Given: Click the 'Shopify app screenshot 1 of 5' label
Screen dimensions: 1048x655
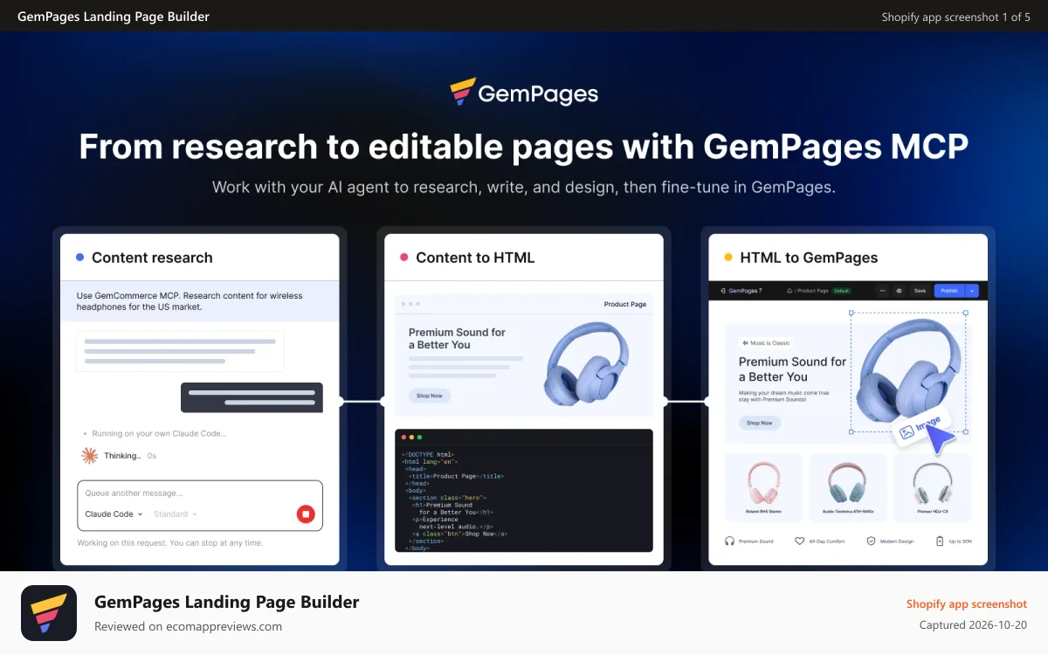Looking at the screenshot, I should click(955, 17).
